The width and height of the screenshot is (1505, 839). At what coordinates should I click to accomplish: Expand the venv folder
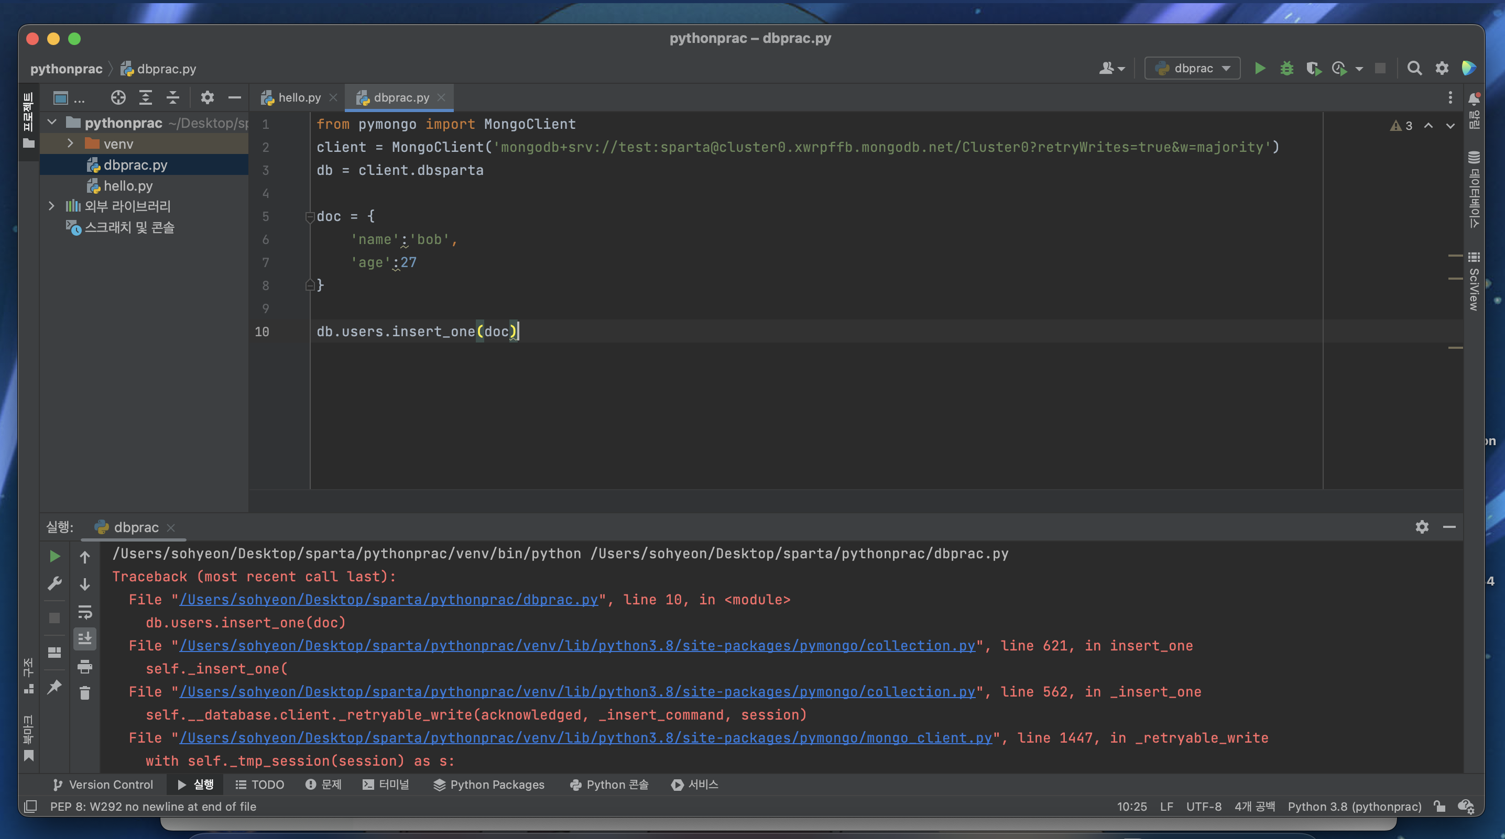(x=70, y=143)
